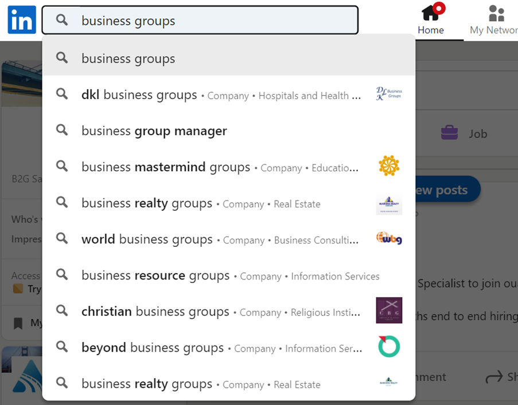The image size is (518, 405).
Task: Click the search field containing 'business groups'
Action: coord(200,20)
